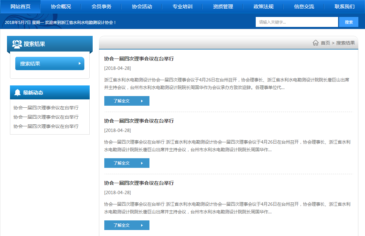Open the 协会概况 menu item
Image resolution: width=365 pixels, height=236 pixels.
coord(61,7)
